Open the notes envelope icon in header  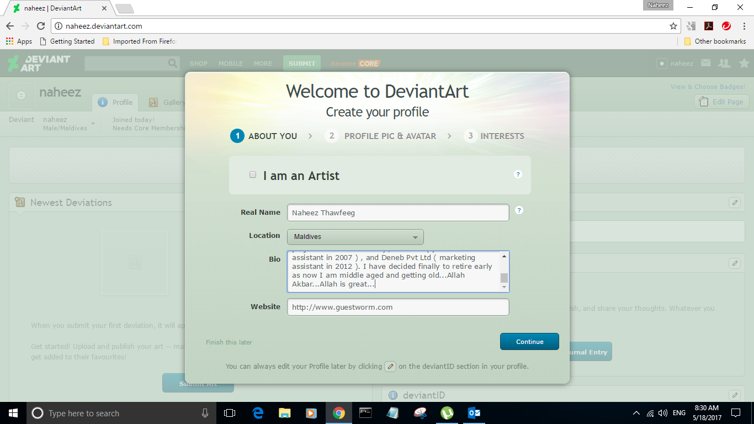point(705,63)
